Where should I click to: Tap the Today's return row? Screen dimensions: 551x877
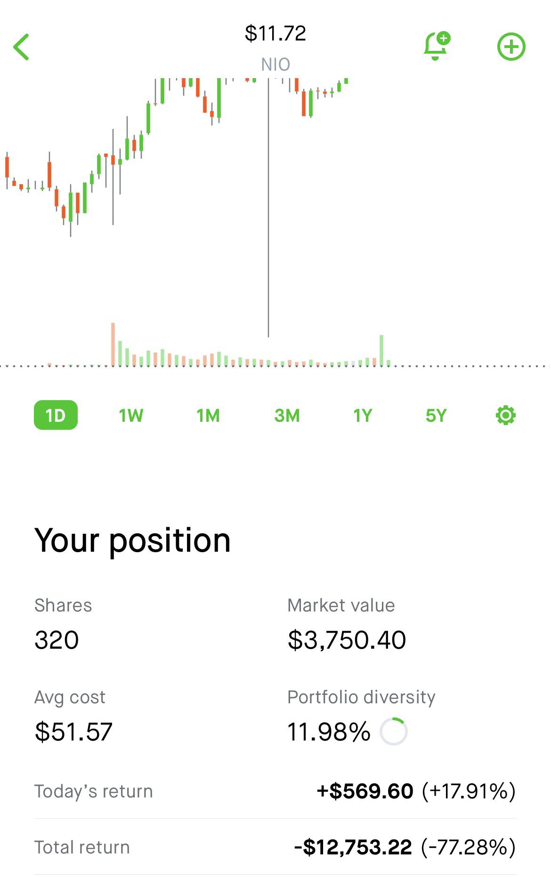[x=275, y=791]
